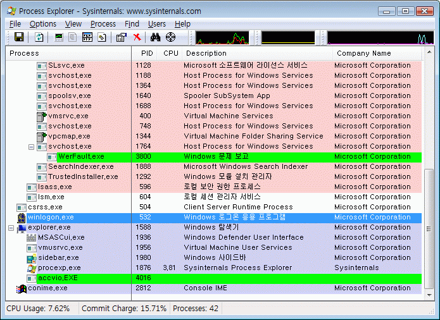
Task: Click the vertical scrollbar up arrow
Action: coord(429,52)
